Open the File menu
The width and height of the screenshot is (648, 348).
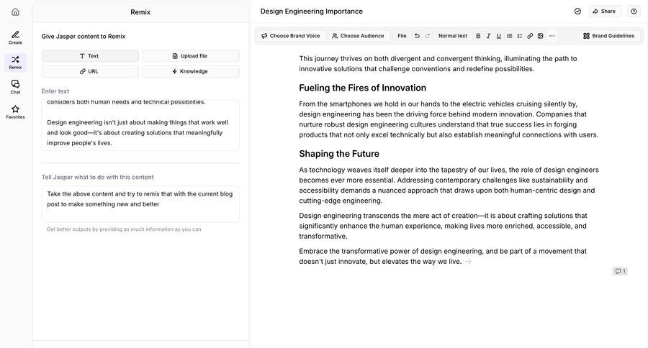[x=402, y=36]
